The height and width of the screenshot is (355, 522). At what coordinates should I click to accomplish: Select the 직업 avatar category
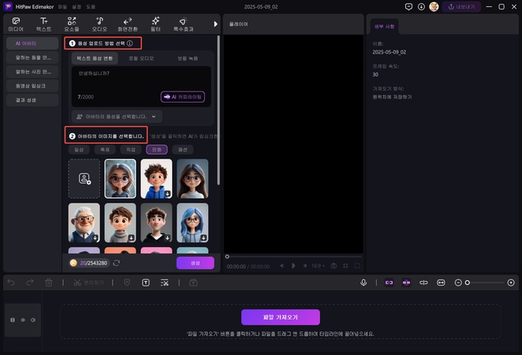131,150
